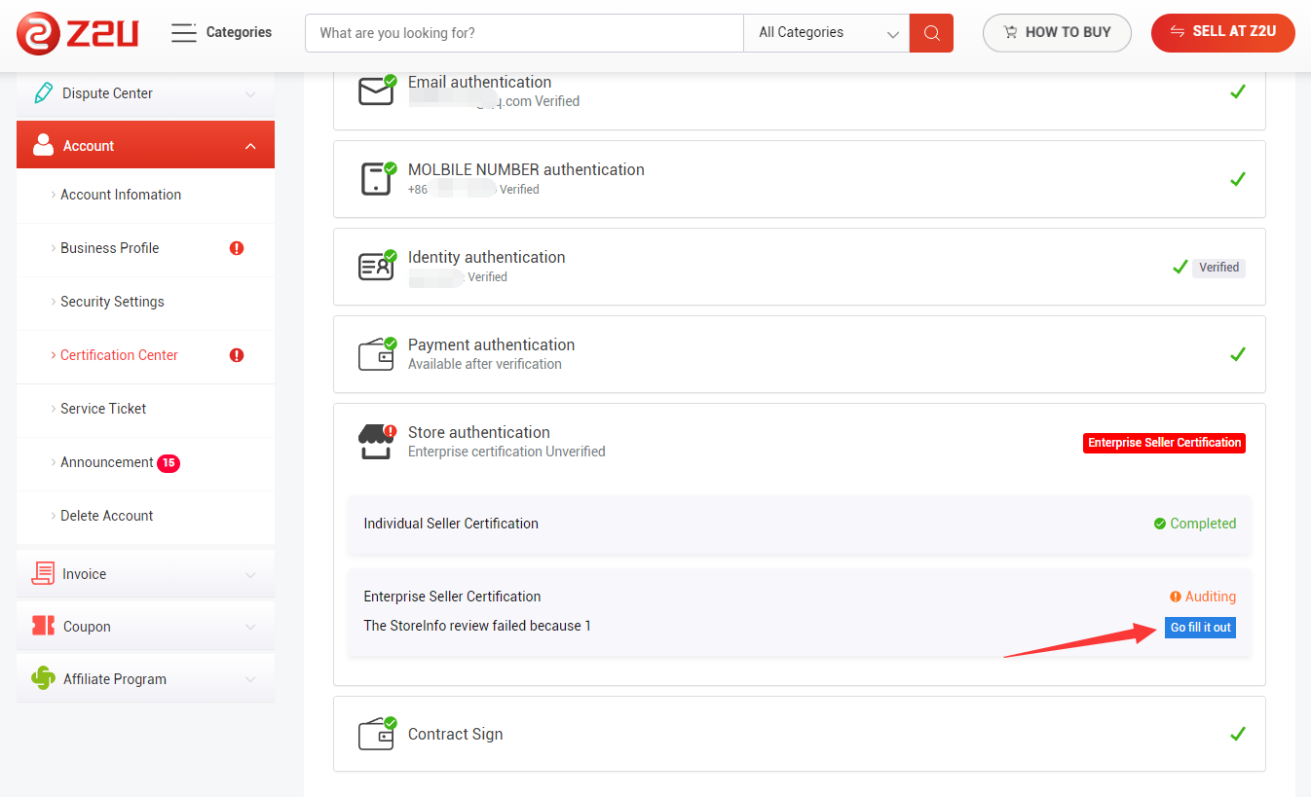The width and height of the screenshot is (1311, 797).
Task: Click the Z2U logo
Action: tap(78, 33)
